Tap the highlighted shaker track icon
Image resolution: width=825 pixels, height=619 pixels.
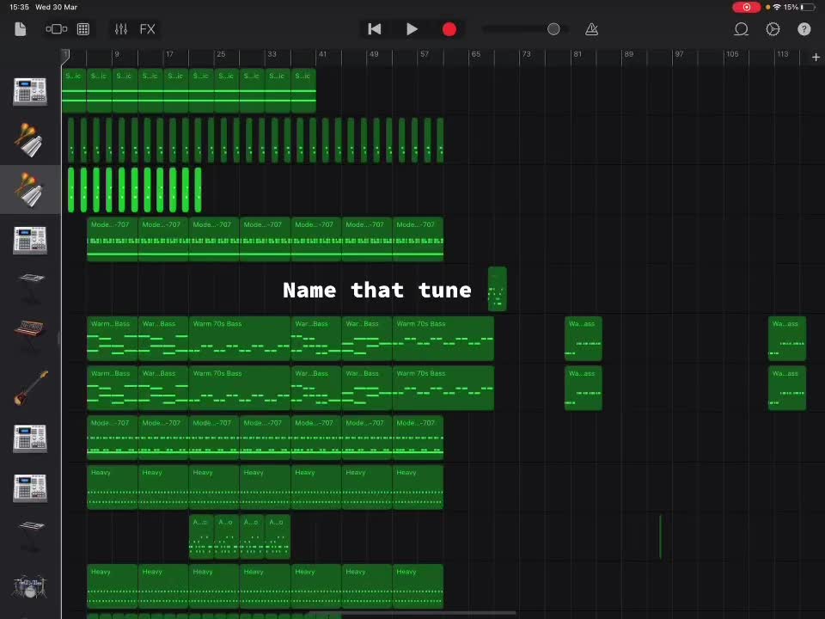click(x=30, y=190)
